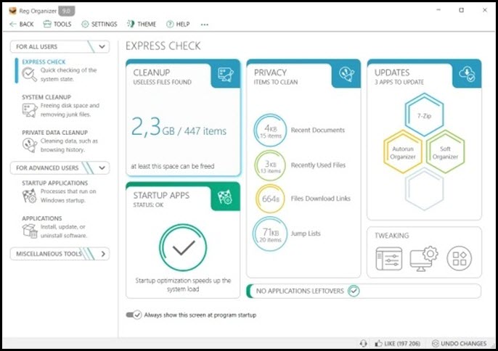Toggle Always show this screen at startup
498x351 pixels.
tap(134, 315)
